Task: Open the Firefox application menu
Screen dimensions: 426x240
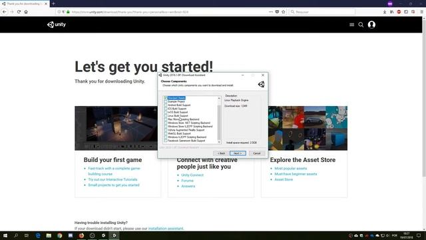Action: click(421, 12)
